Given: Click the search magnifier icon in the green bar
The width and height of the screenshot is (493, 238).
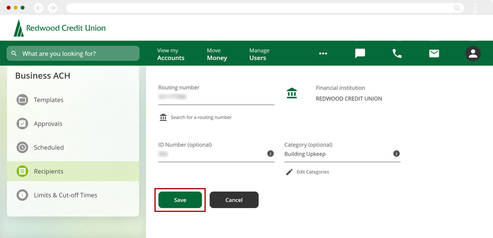Looking at the screenshot, I should click(x=14, y=53).
